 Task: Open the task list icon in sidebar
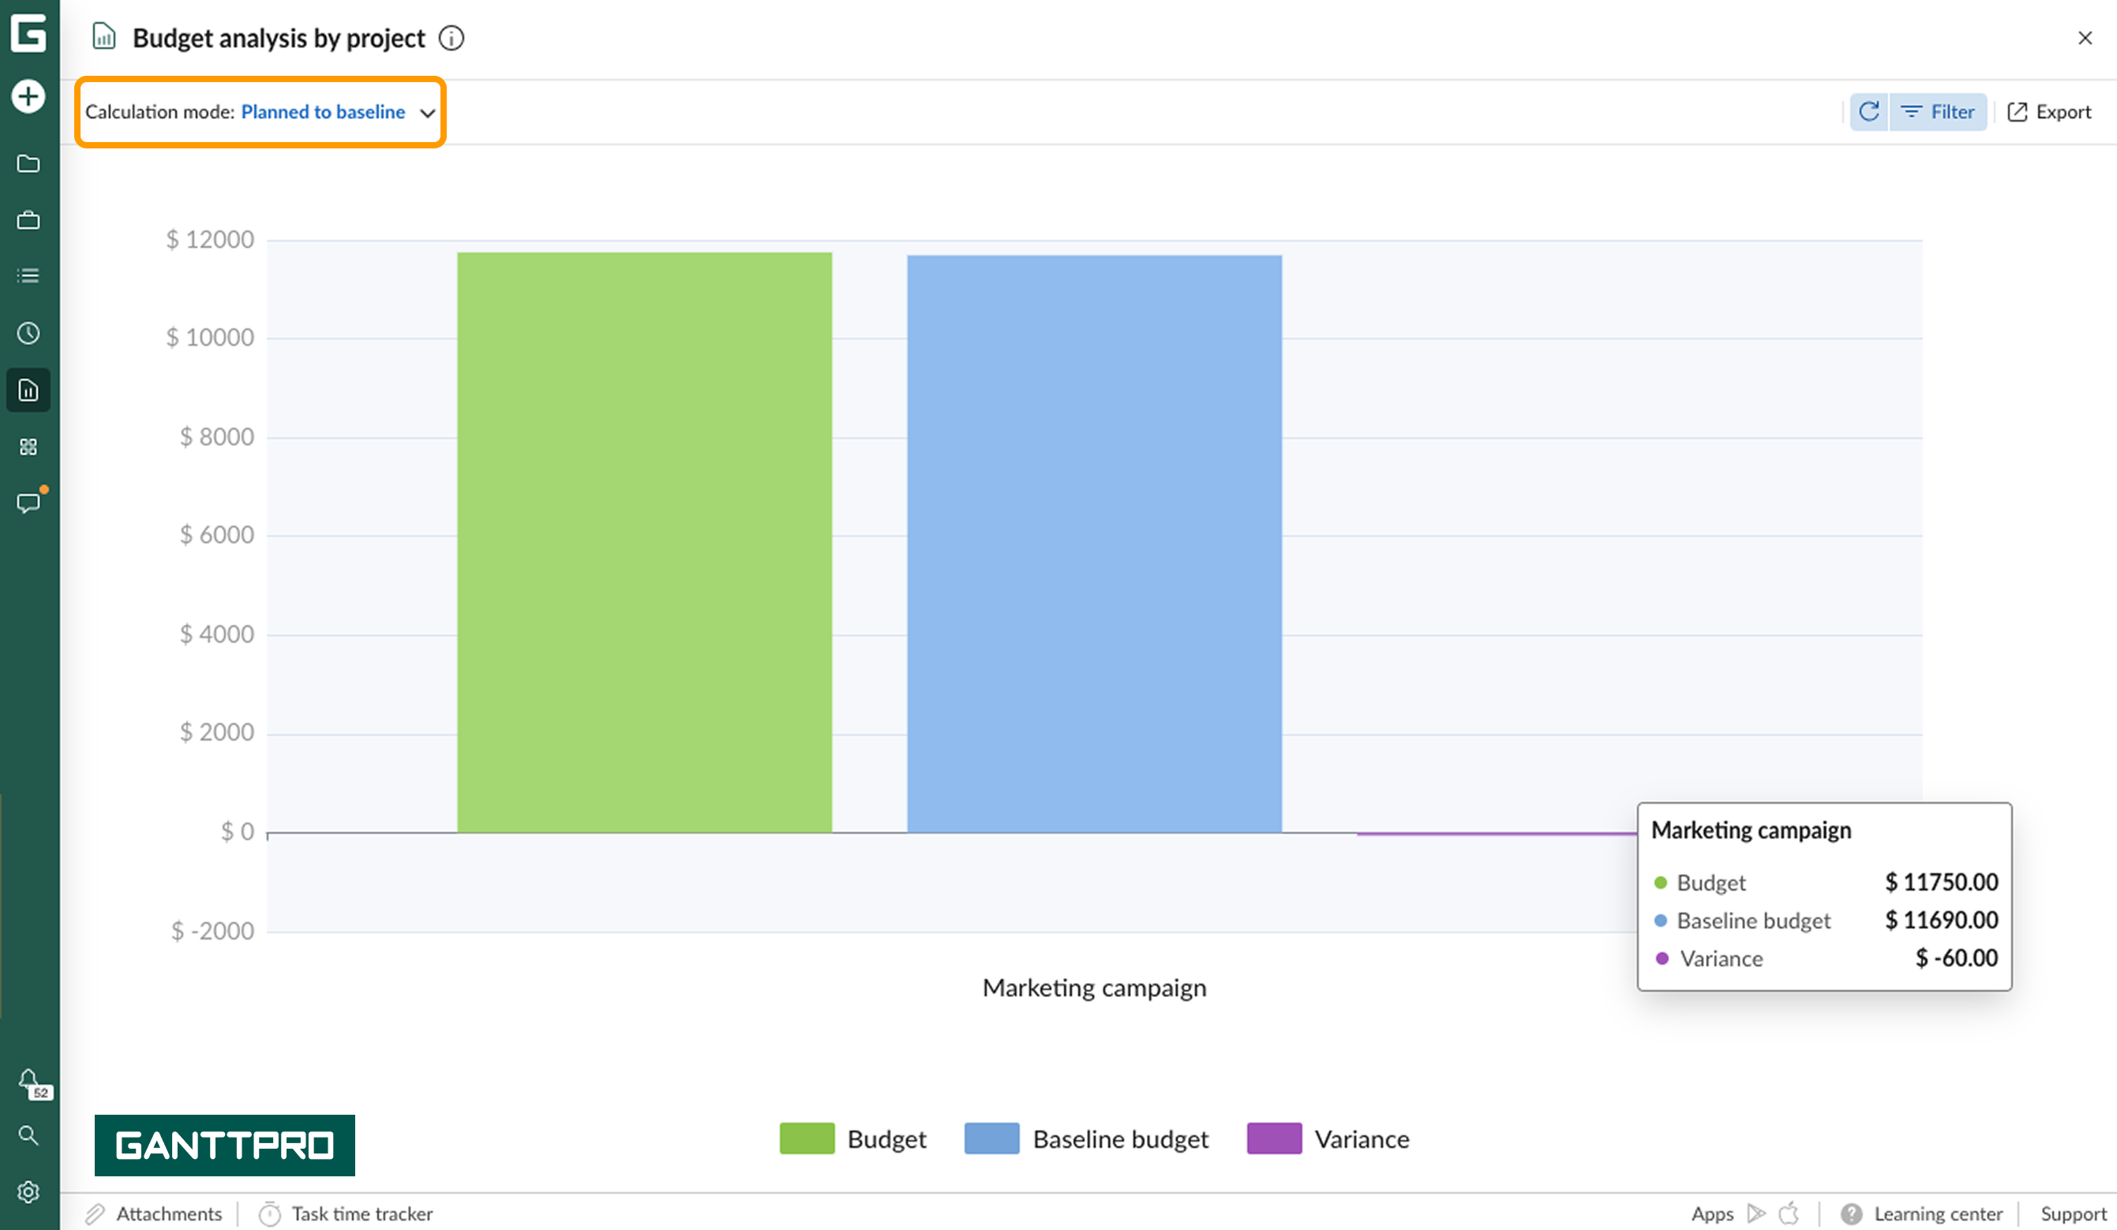[28, 276]
